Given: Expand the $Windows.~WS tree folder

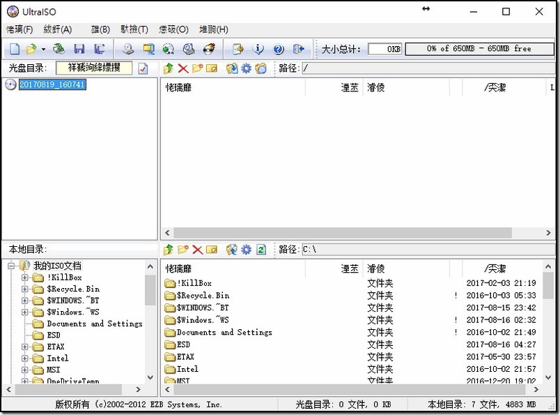Looking at the screenshot, I should [24, 312].
